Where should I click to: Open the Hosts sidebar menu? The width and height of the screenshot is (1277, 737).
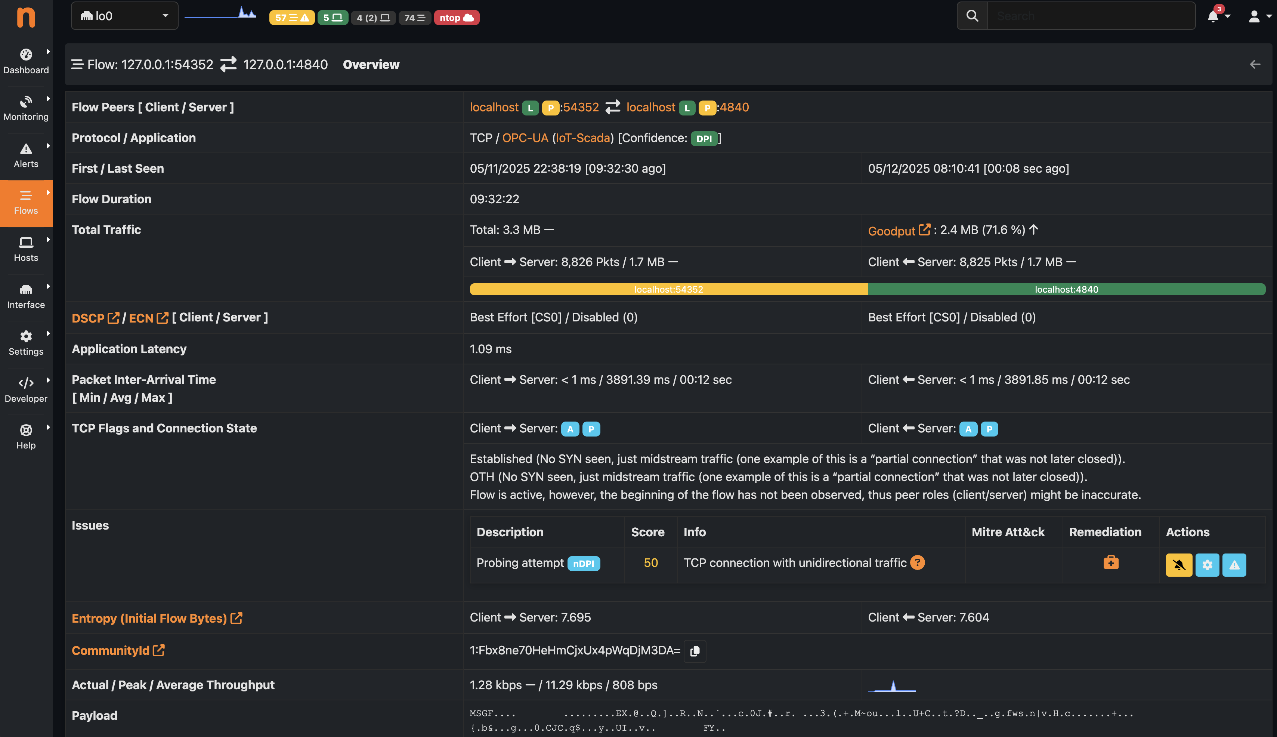26,249
